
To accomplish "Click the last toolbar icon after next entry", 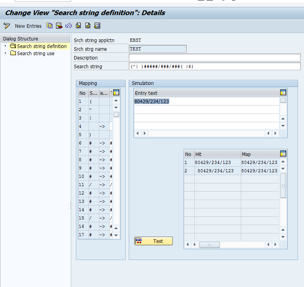I will [97, 25].
